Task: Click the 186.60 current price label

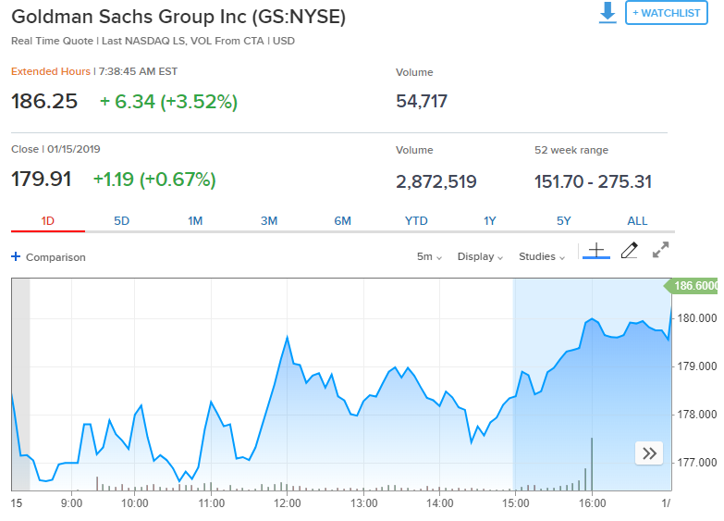Action: [695, 287]
